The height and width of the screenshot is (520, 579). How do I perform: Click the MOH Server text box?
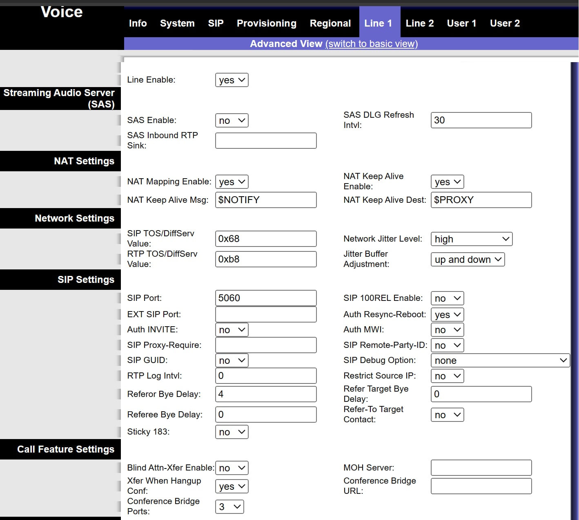(x=481, y=468)
